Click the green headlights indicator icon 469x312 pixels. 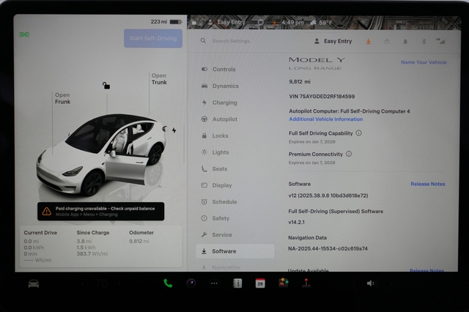[24, 34]
